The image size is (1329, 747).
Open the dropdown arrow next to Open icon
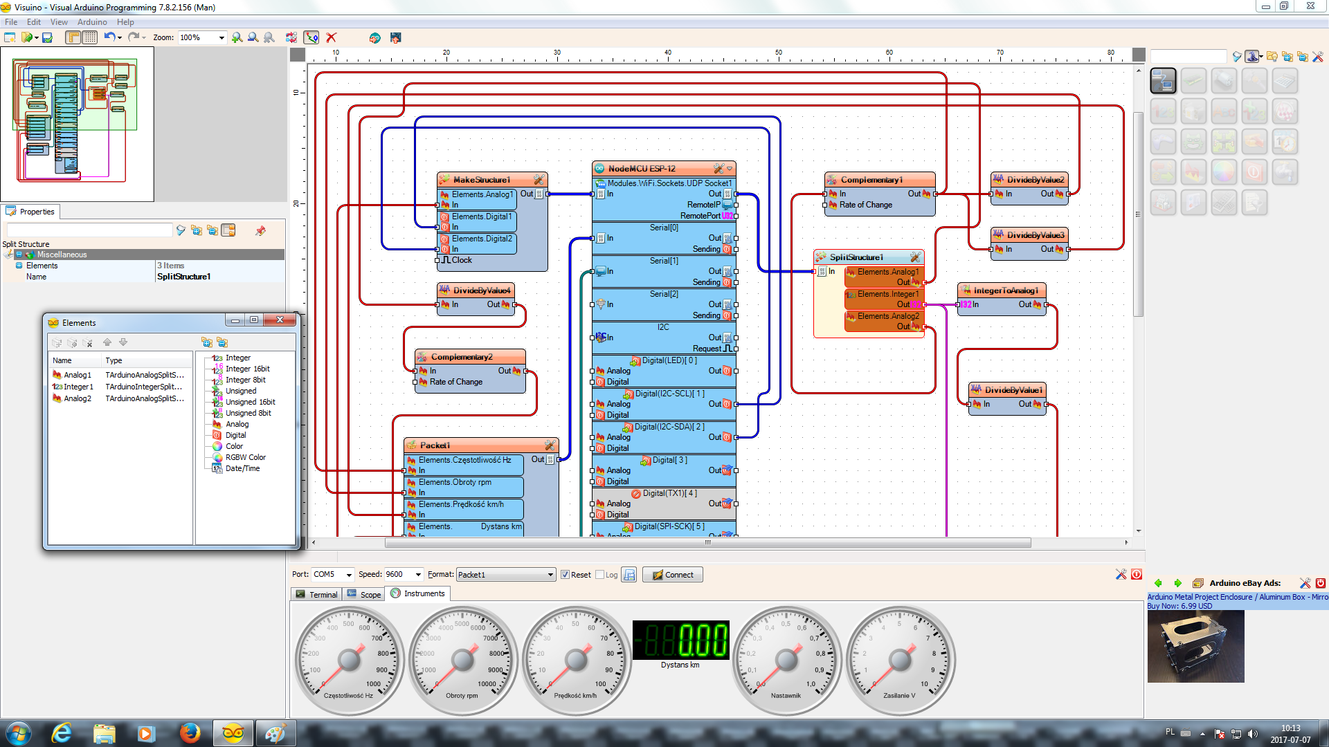pos(37,37)
